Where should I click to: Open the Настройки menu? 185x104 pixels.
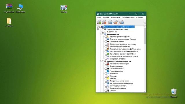point(115,17)
